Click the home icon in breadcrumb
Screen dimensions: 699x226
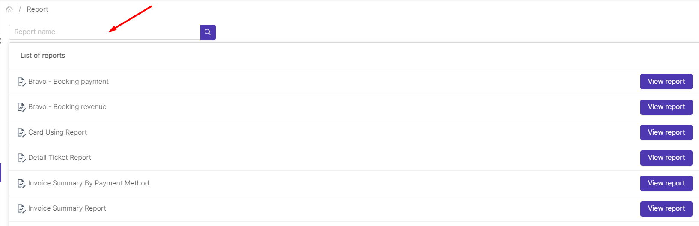click(x=9, y=9)
